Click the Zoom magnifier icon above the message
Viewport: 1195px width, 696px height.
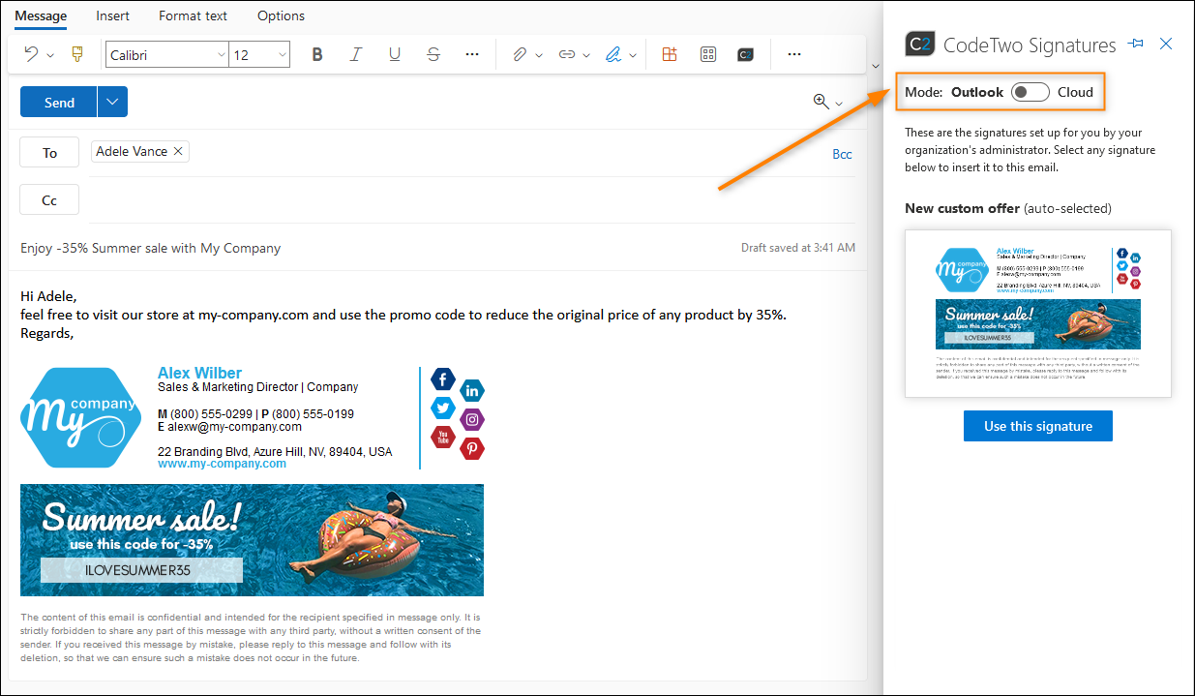[821, 102]
